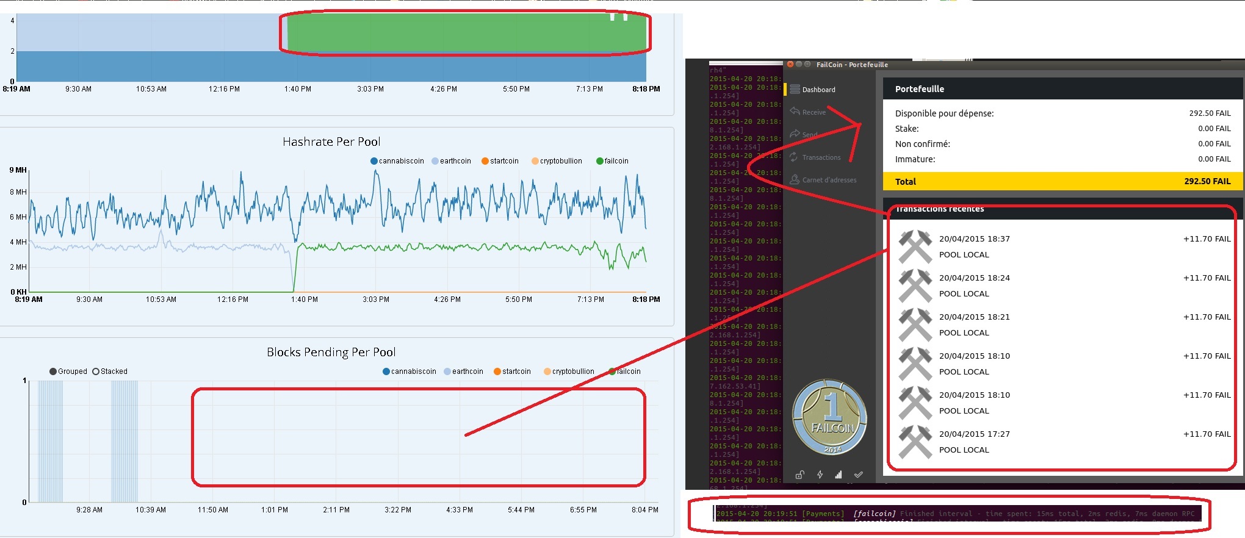The image size is (1245, 538).
Task: Toggle startcoin in Blocks Pending Per Pool legend
Action: 512,371
